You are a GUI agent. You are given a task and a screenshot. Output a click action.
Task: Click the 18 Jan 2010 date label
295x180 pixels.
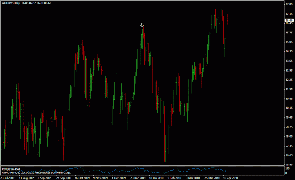156,178
